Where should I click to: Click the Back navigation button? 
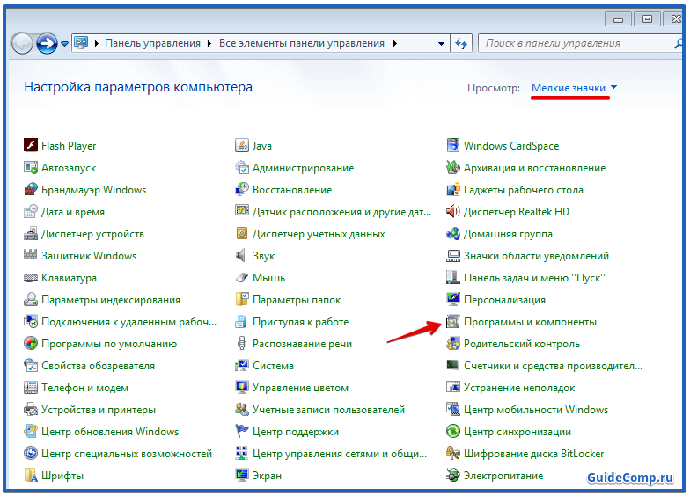[x=21, y=44]
